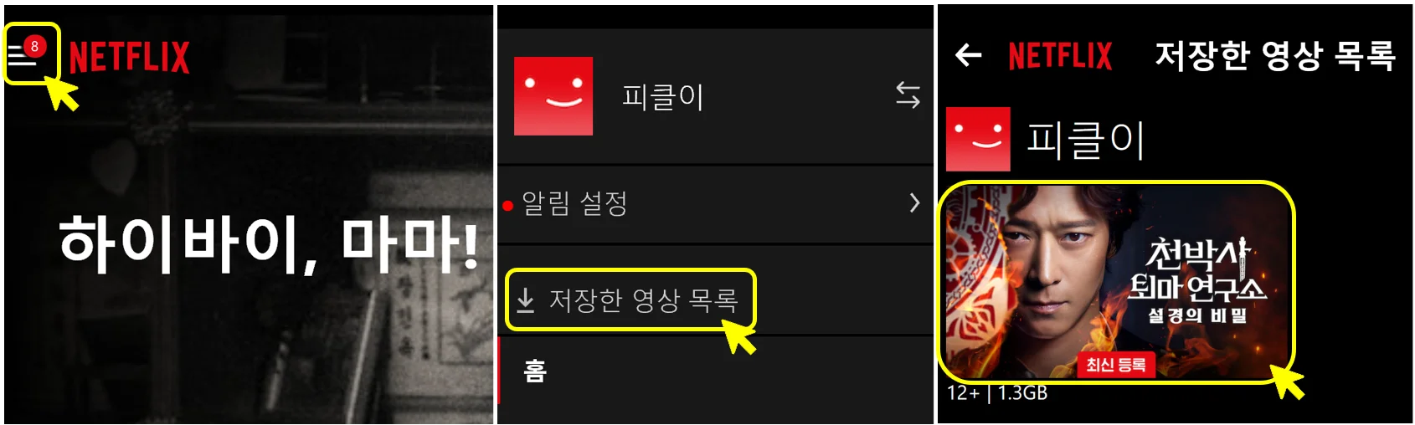Play the saved 천박사 퇴마 연구소 thumbnail
The width and height of the screenshot is (1415, 425).
point(1117,282)
